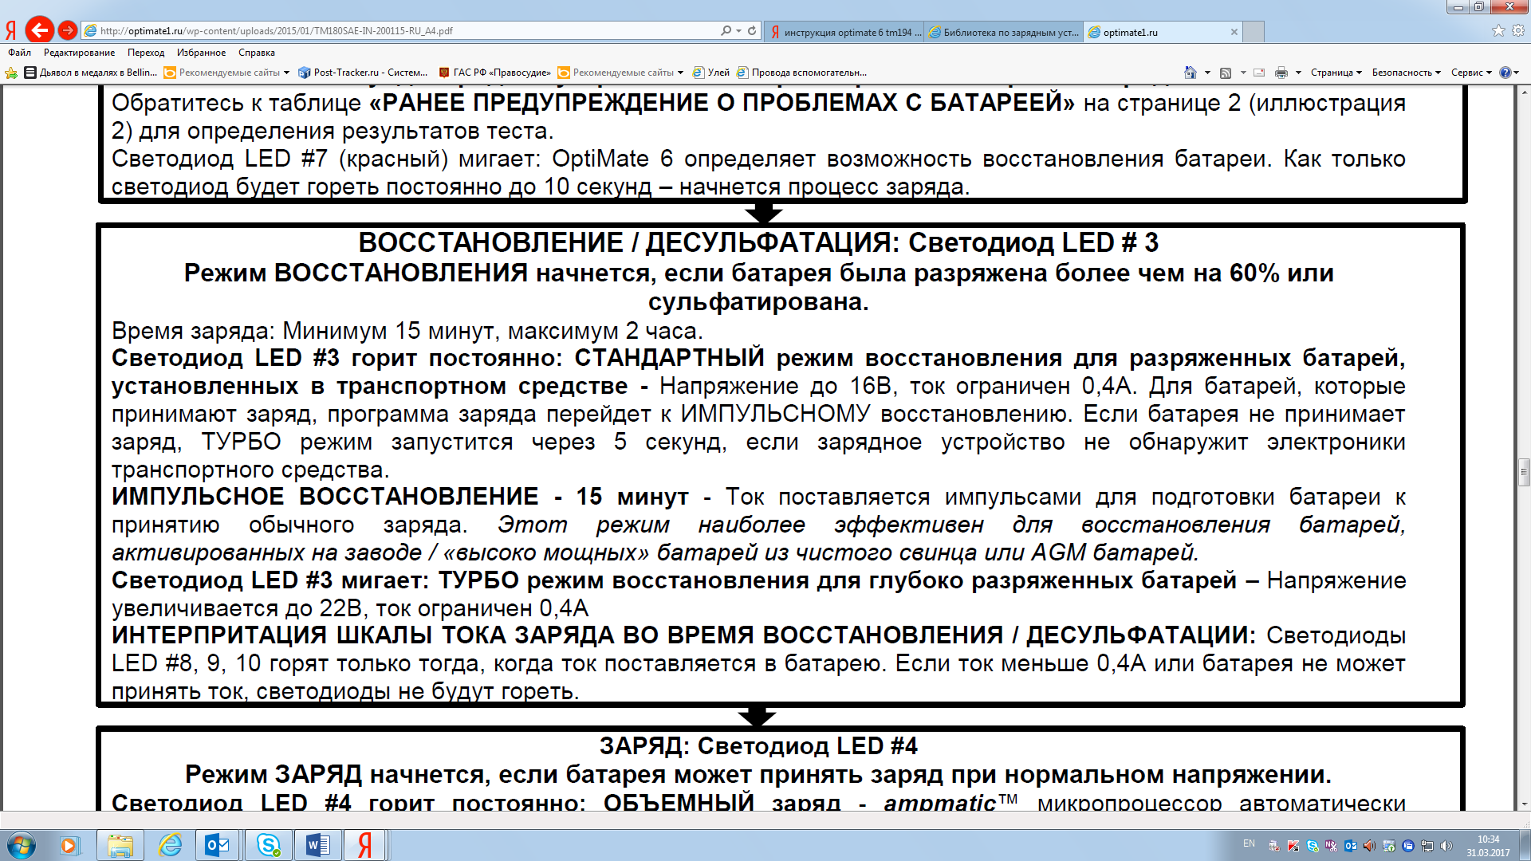Open the 'Post-Tracker.ru - Систем...' bookmark
Screen dimensions: 1531x861
point(363,73)
